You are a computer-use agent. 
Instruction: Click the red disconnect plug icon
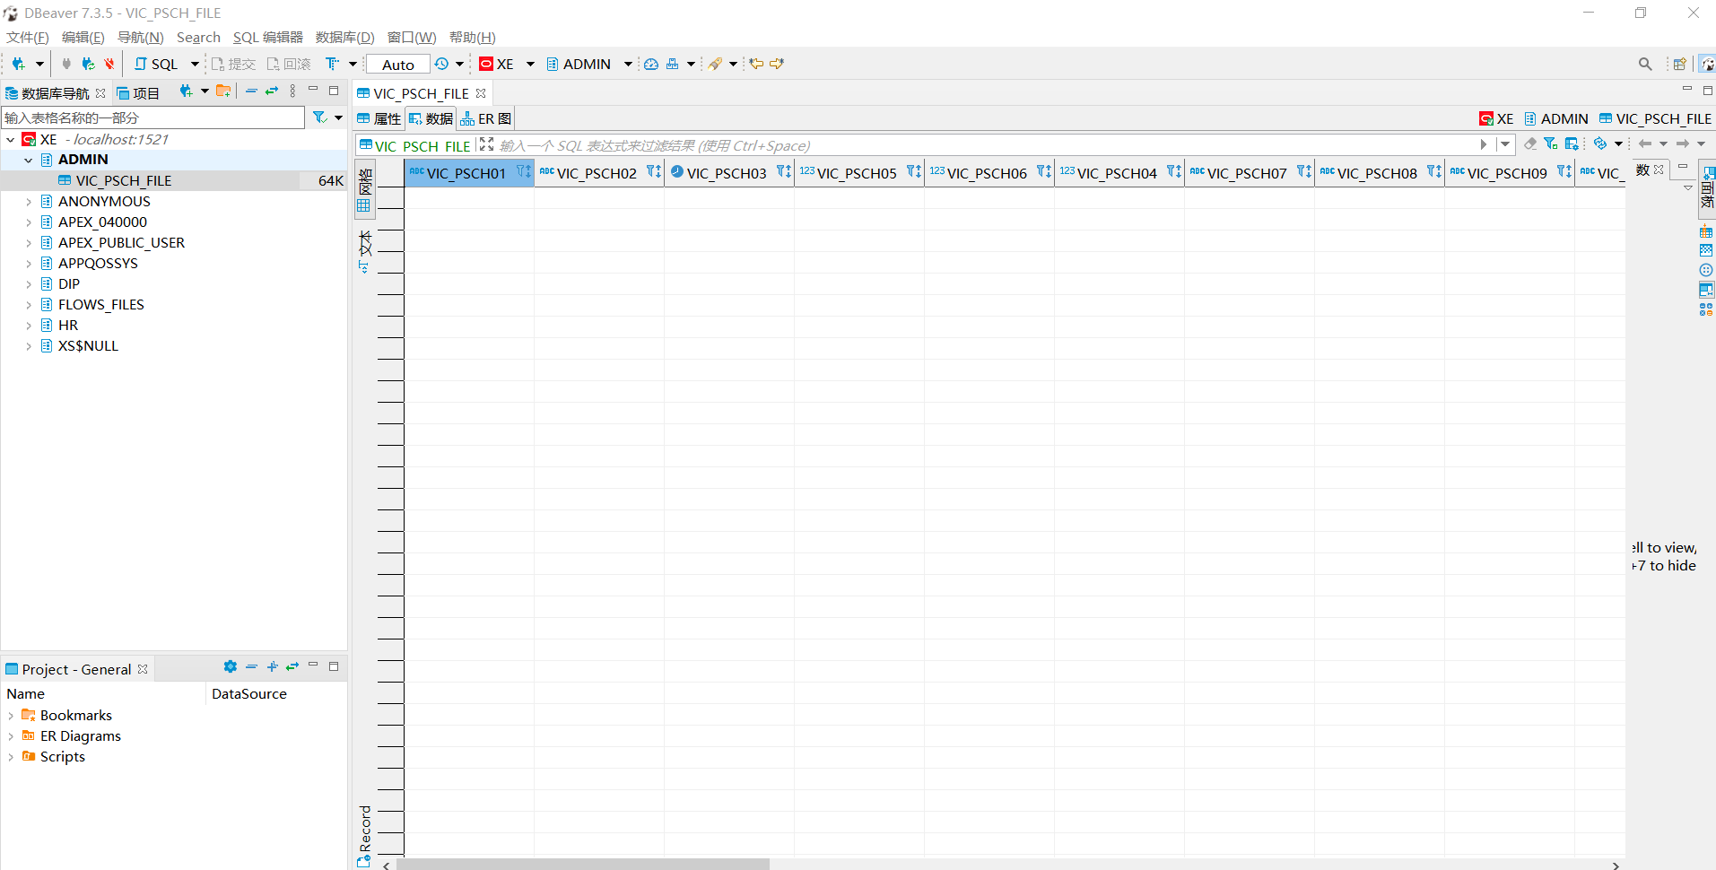[x=109, y=64]
